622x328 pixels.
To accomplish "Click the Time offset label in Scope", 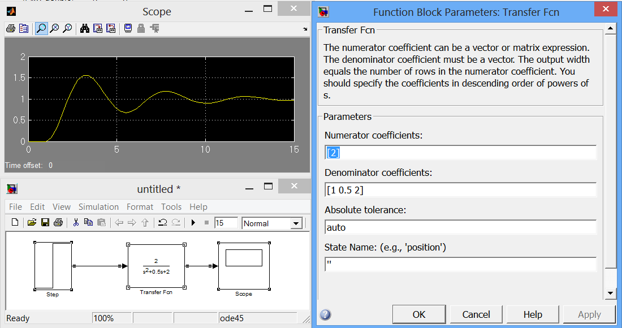I will point(23,165).
